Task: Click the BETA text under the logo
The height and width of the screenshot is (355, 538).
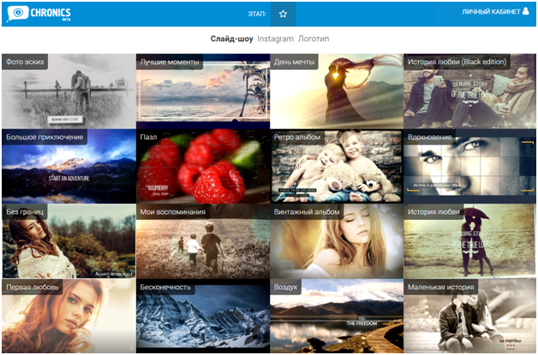Action: tap(66, 20)
